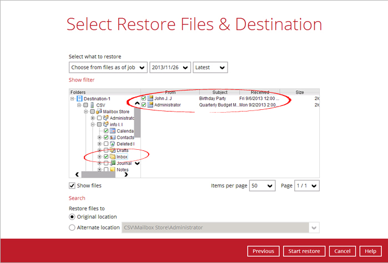Click the John J. J mail item icon
388x263 pixels.
pyautogui.click(x=150, y=99)
